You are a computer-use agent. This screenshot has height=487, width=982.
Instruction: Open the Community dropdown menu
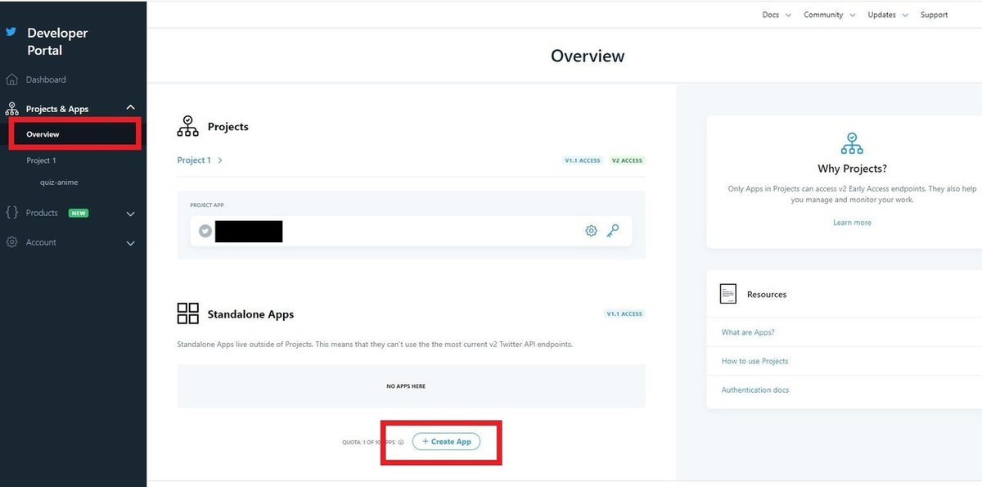[x=829, y=15]
